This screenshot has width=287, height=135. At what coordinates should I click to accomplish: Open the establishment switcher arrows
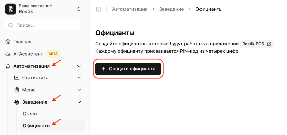pos(79,9)
